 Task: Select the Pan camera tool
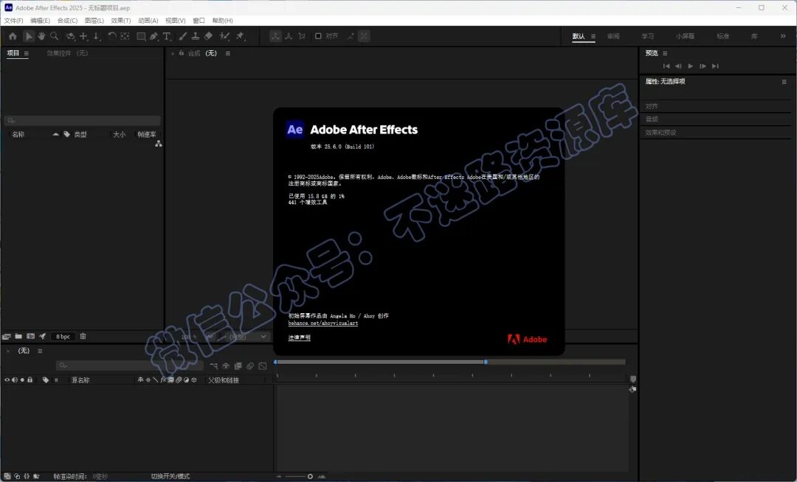tap(84, 36)
